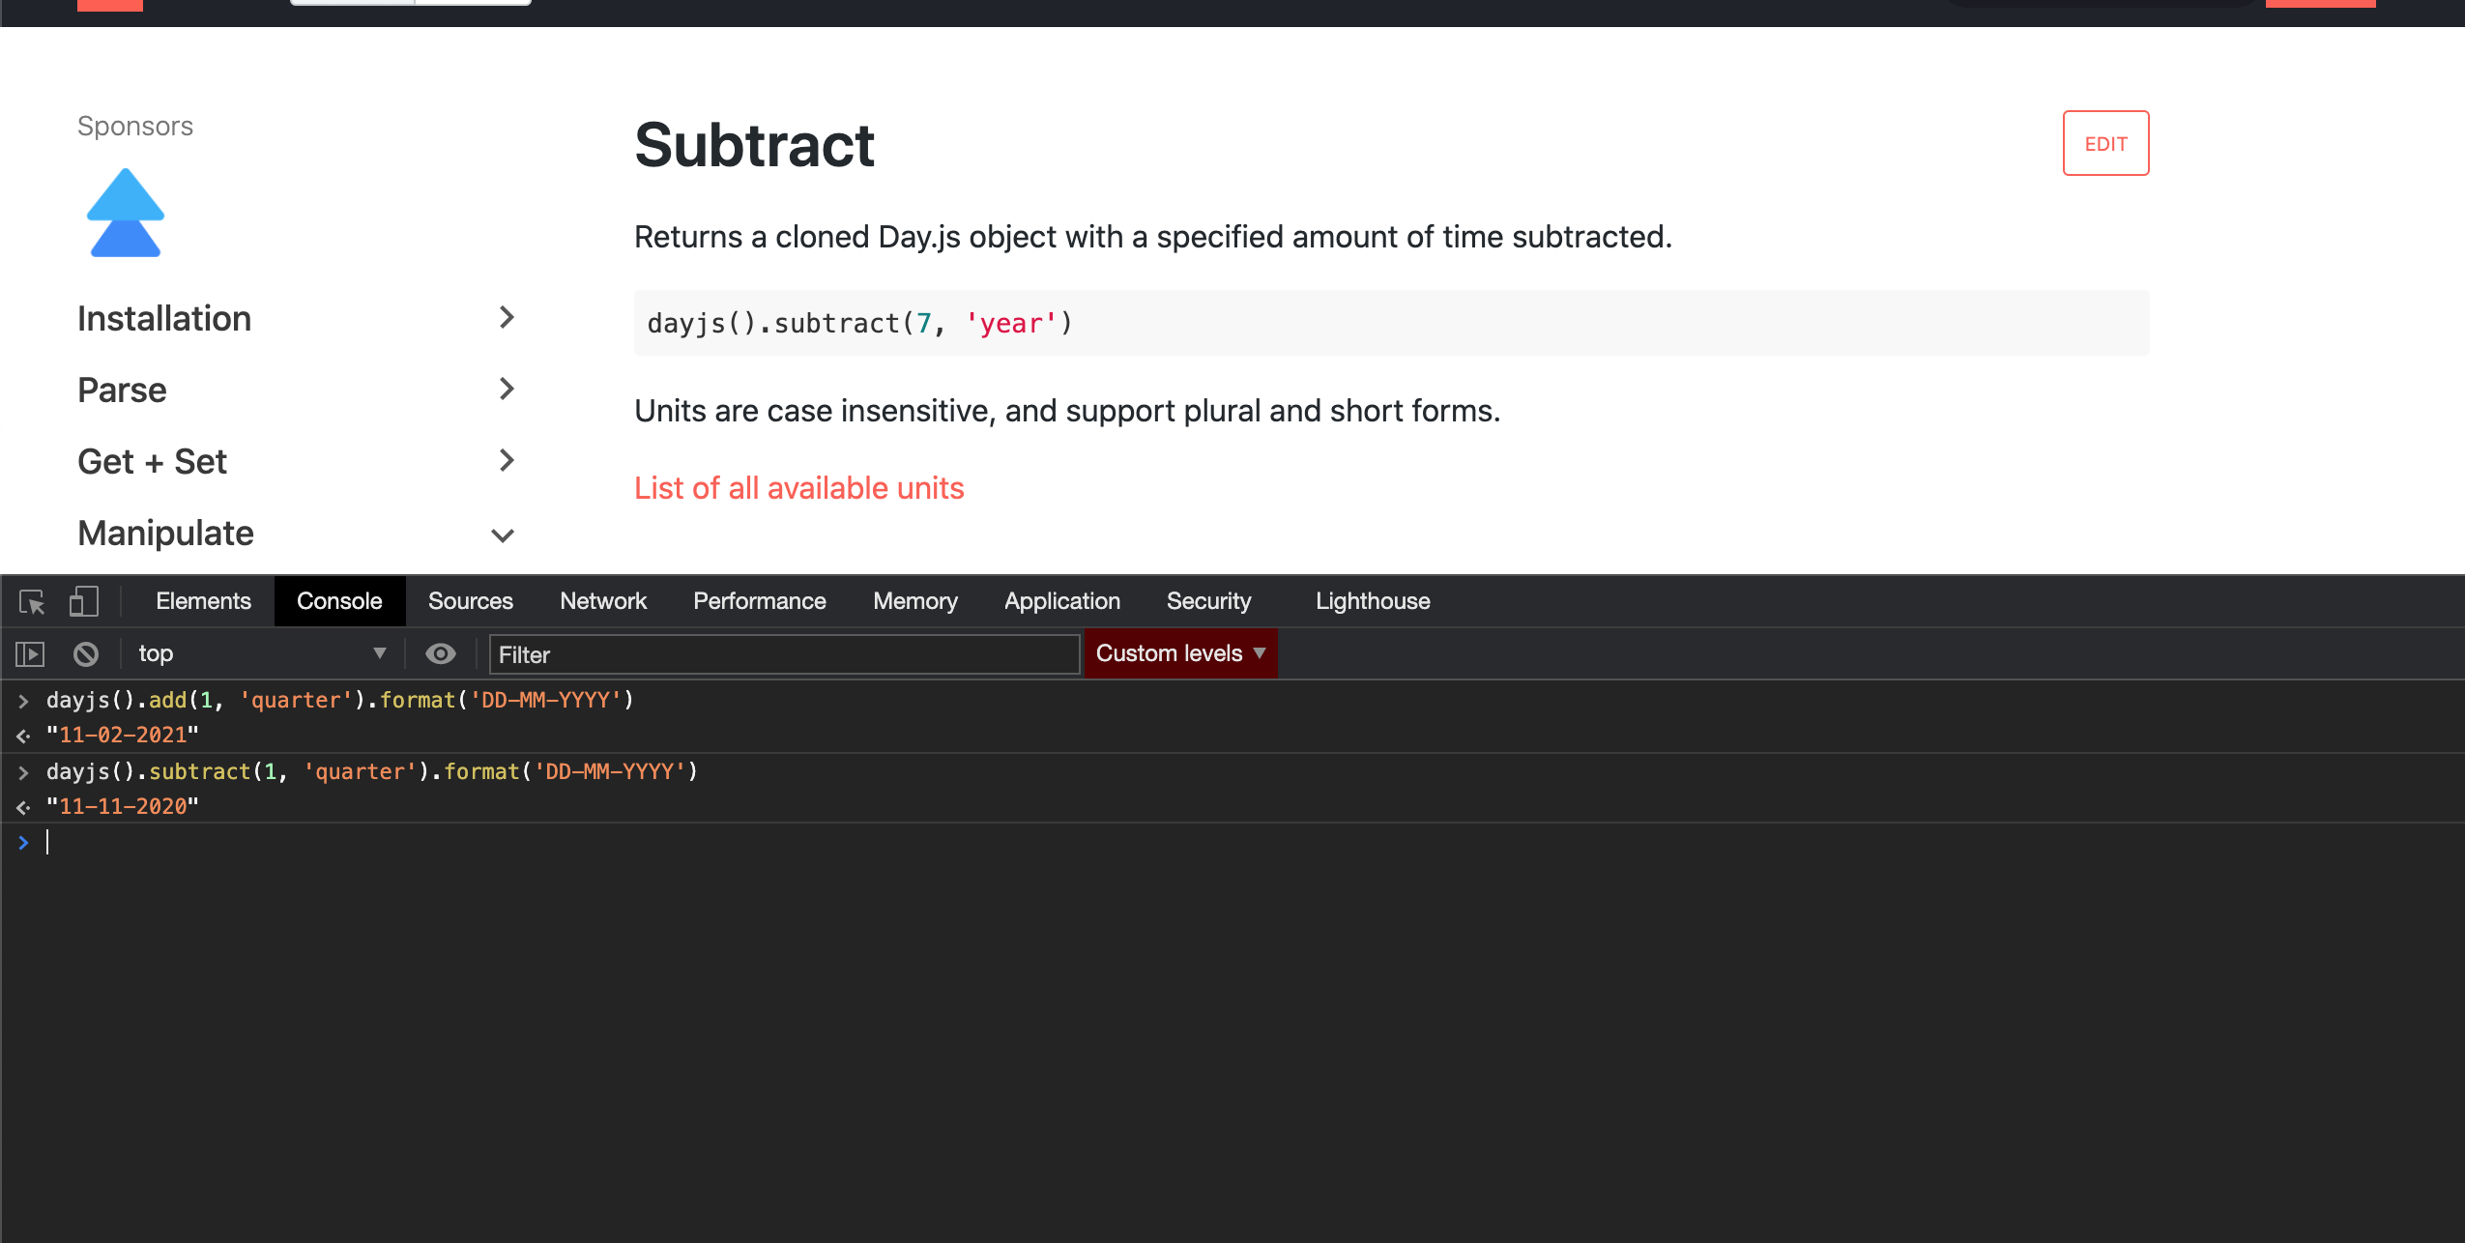The image size is (2465, 1243).
Task: Switch to the Network tab
Action: pos(602,601)
